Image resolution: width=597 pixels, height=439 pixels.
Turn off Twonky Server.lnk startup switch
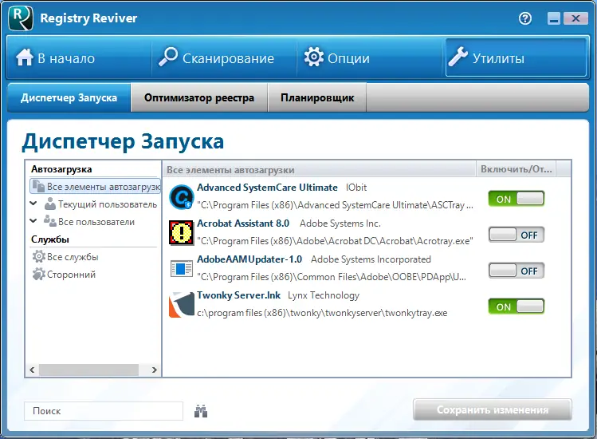(x=516, y=307)
